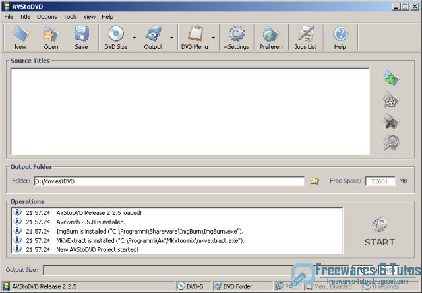Click the empty Source Titles list
This screenshot has height=293, width=422.
click(x=190, y=112)
